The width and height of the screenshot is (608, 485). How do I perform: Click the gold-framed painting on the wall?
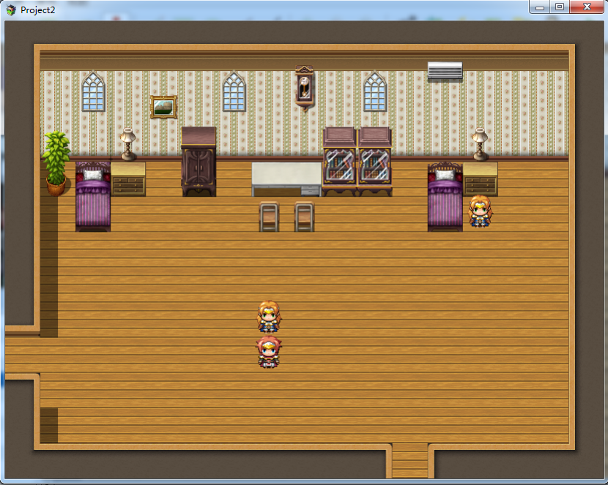coord(163,107)
